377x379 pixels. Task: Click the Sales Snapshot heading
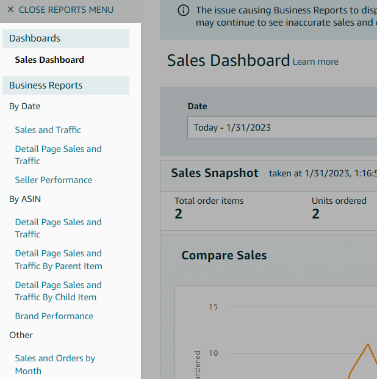tap(215, 173)
